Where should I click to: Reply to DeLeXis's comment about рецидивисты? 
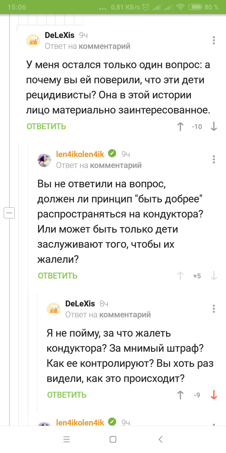[46, 127]
